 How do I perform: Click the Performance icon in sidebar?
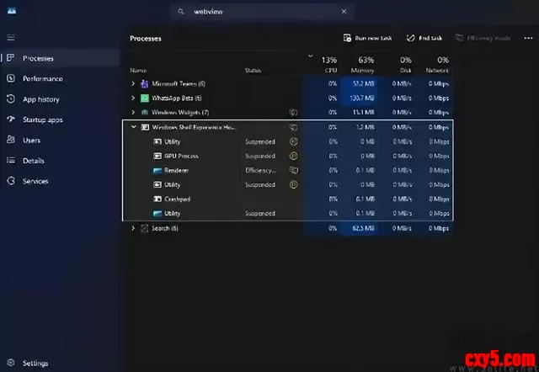(x=11, y=79)
